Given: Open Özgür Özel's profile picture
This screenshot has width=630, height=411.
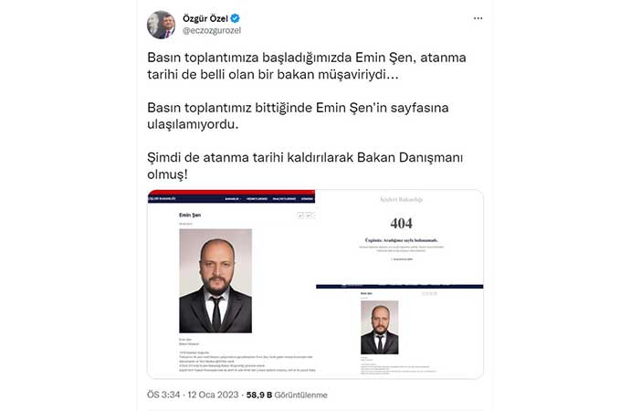Looking at the screenshot, I should 161,25.
